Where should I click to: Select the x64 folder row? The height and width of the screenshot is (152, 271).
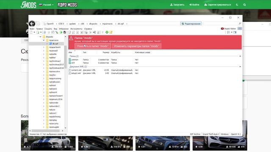(x=104, y=63)
